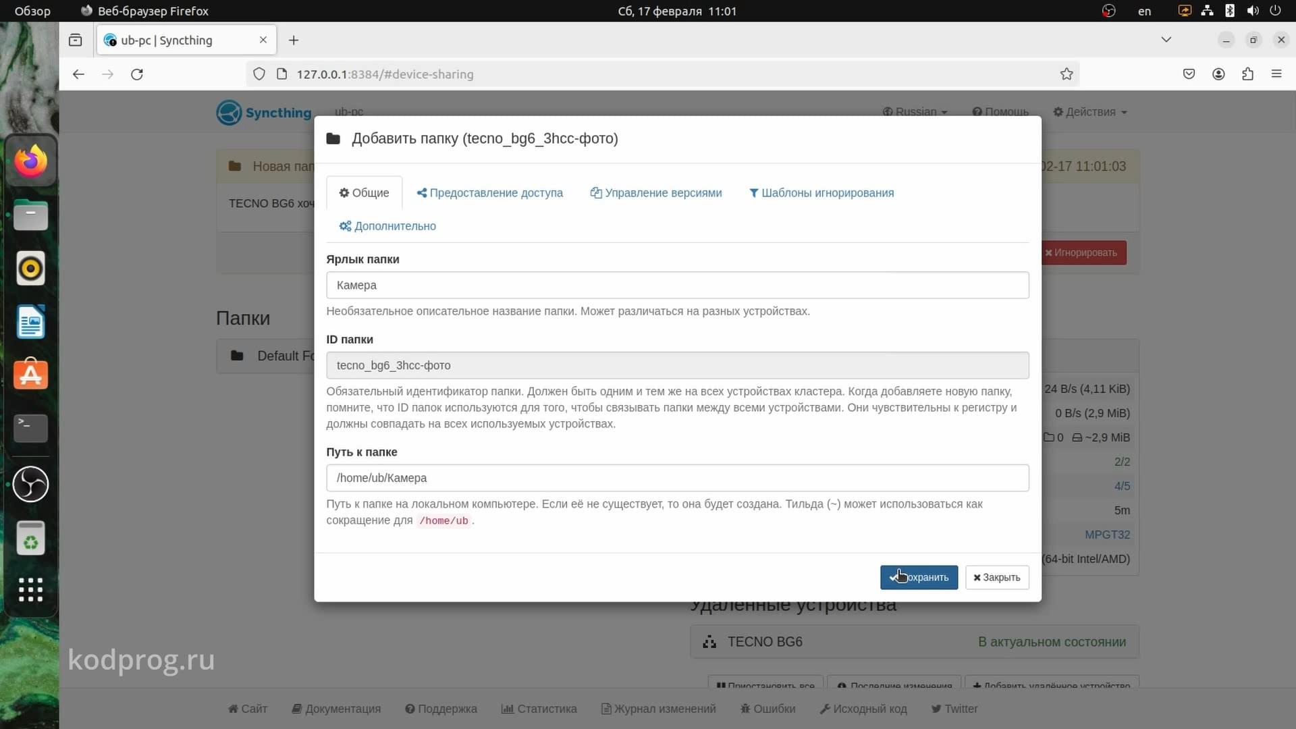Screen dimensions: 1296x729
Task: Open new browser tab
Action: pyautogui.click(x=294, y=40)
